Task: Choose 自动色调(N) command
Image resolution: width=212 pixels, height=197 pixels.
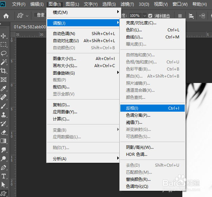Action: point(83,33)
